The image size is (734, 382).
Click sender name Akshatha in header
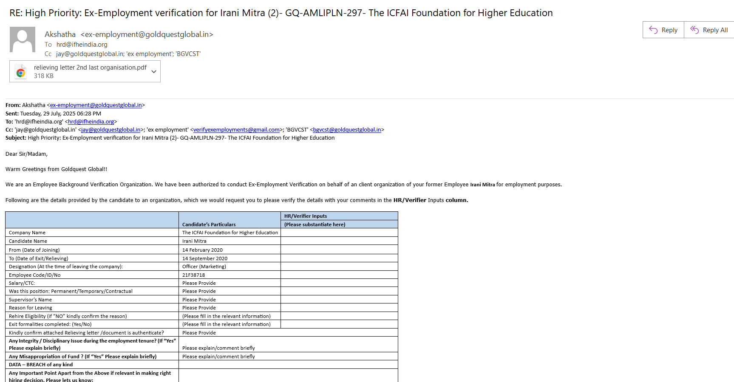[60, 34]
